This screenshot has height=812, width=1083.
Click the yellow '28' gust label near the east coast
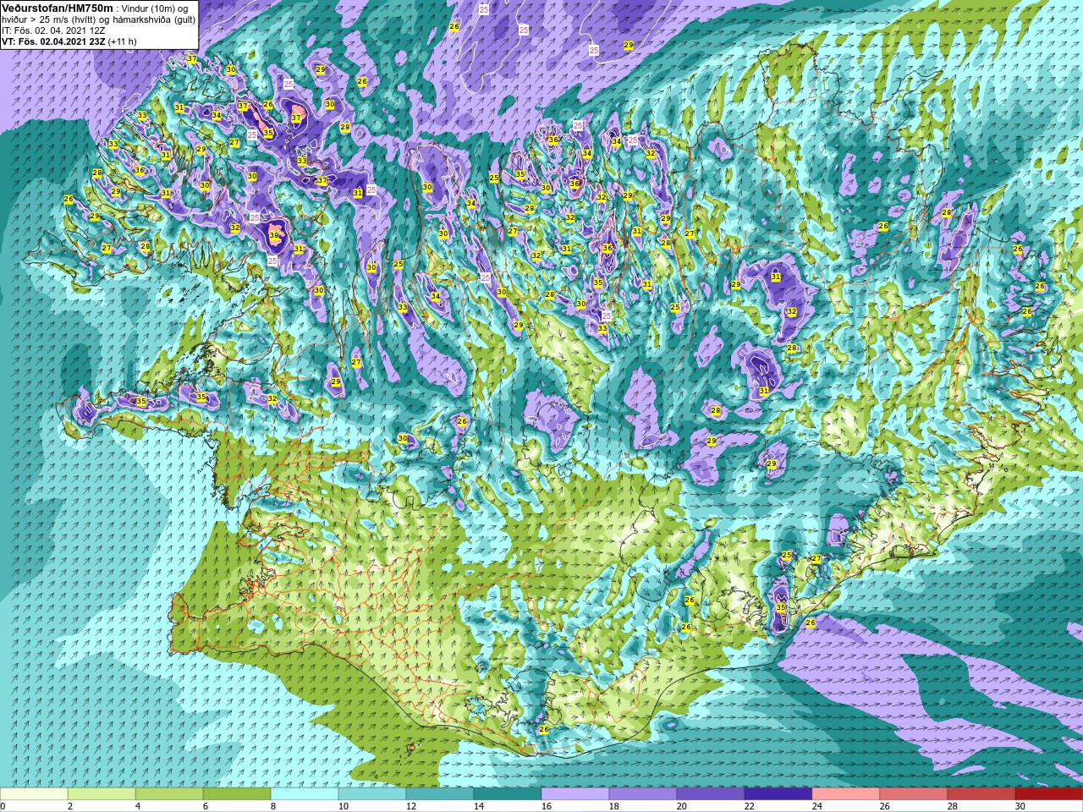[947, 213]
